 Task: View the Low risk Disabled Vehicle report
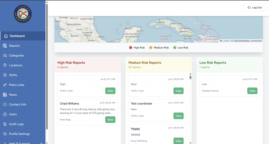252,91
